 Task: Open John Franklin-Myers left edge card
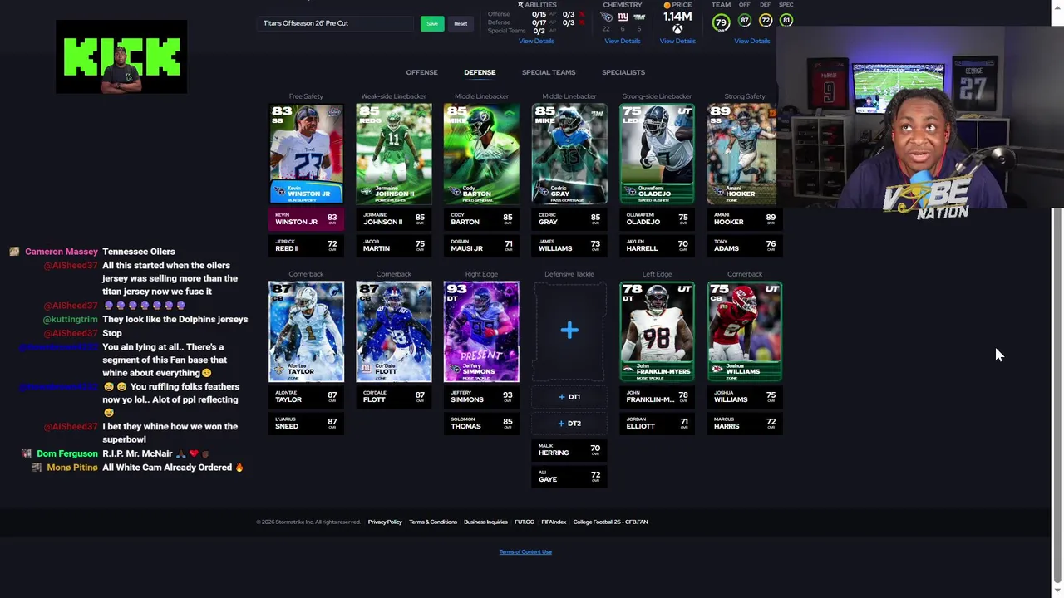(657, 332)
